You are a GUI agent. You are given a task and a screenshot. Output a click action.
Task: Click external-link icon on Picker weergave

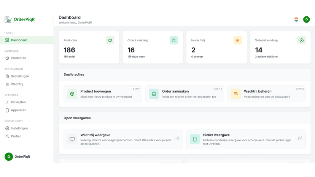coord(300,139)
